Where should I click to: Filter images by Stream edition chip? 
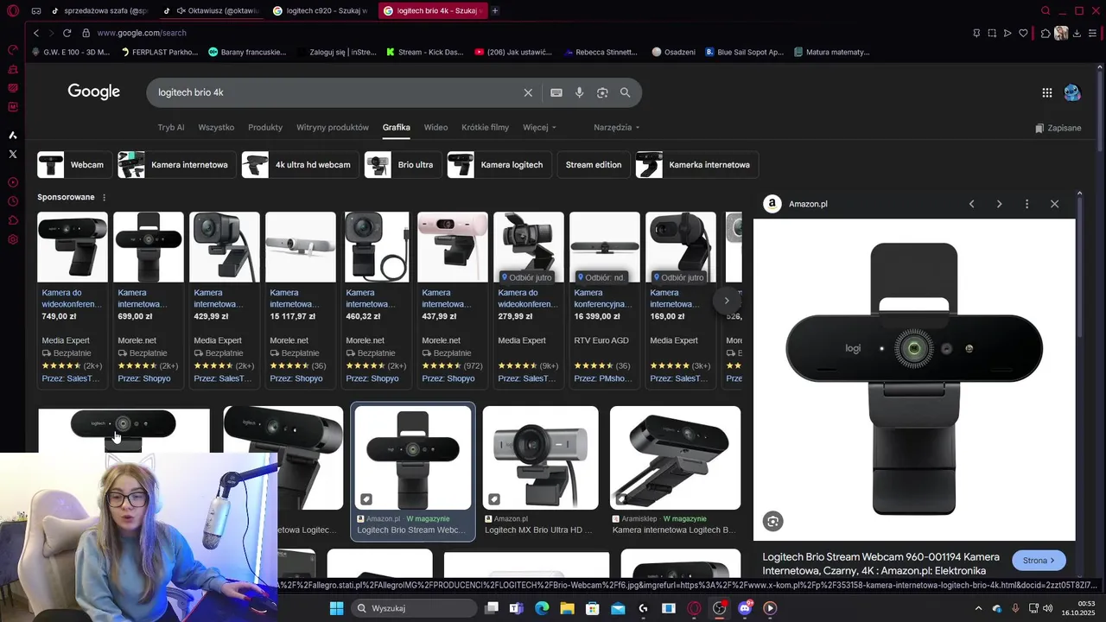coord(594,165)
